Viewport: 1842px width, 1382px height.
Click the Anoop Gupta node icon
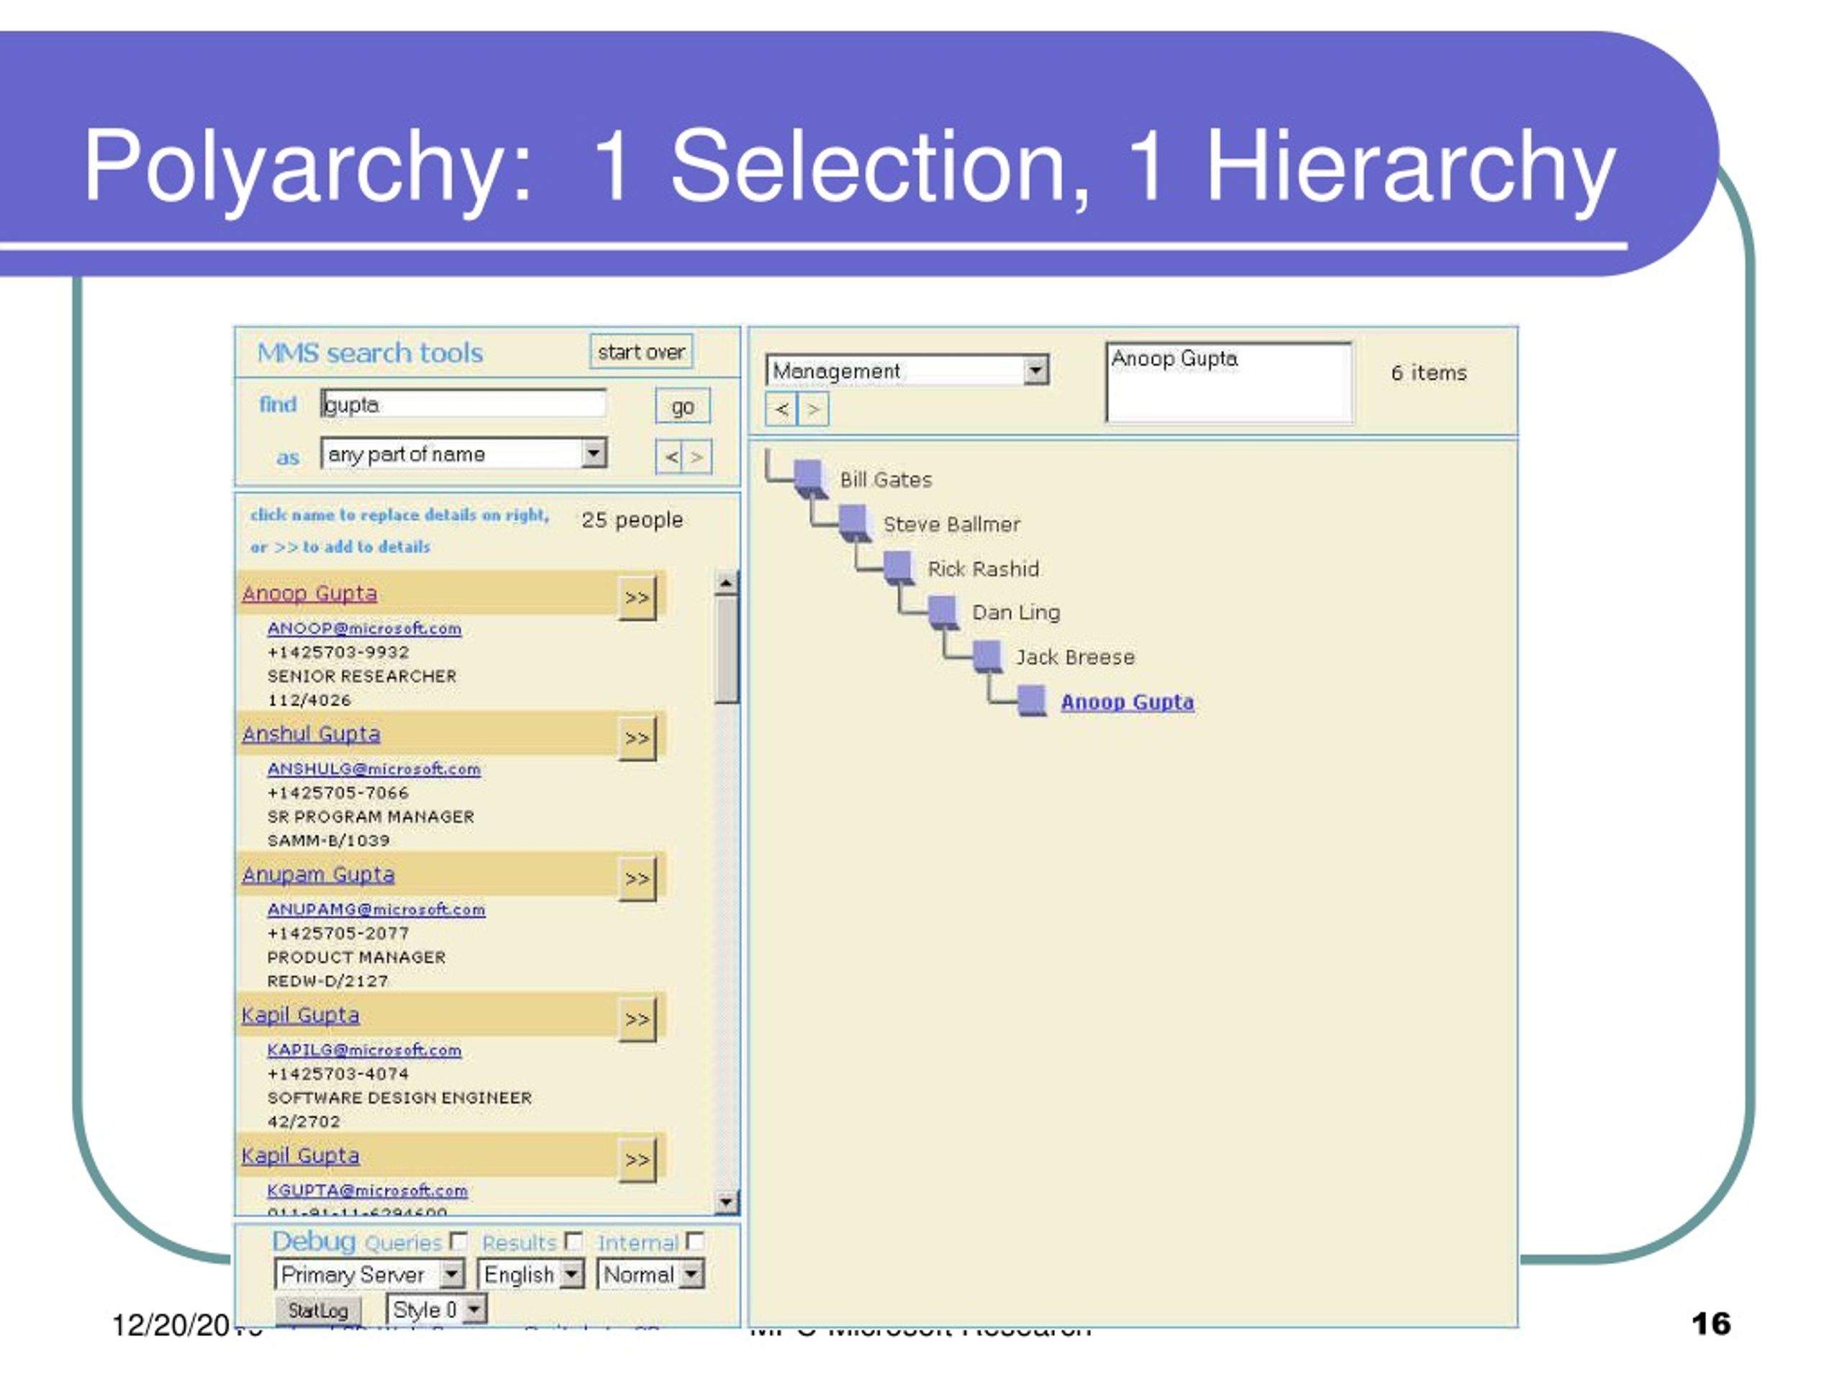point(1033,701)
